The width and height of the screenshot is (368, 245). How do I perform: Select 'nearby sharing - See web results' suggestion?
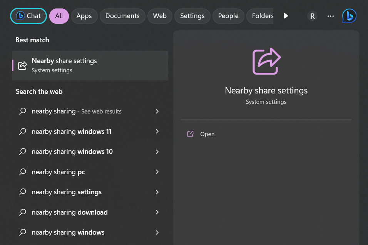tap(90, 112)
